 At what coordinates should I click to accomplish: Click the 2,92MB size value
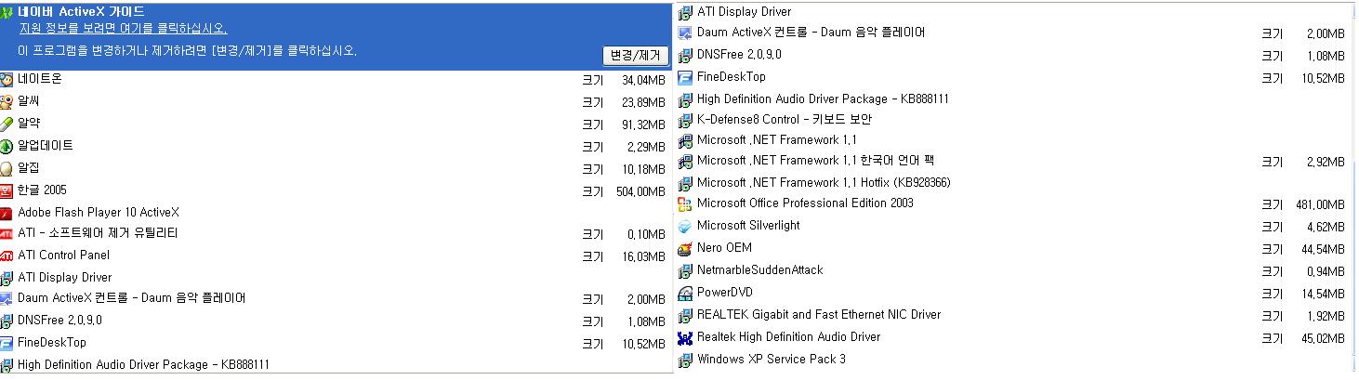point(1326,162)
